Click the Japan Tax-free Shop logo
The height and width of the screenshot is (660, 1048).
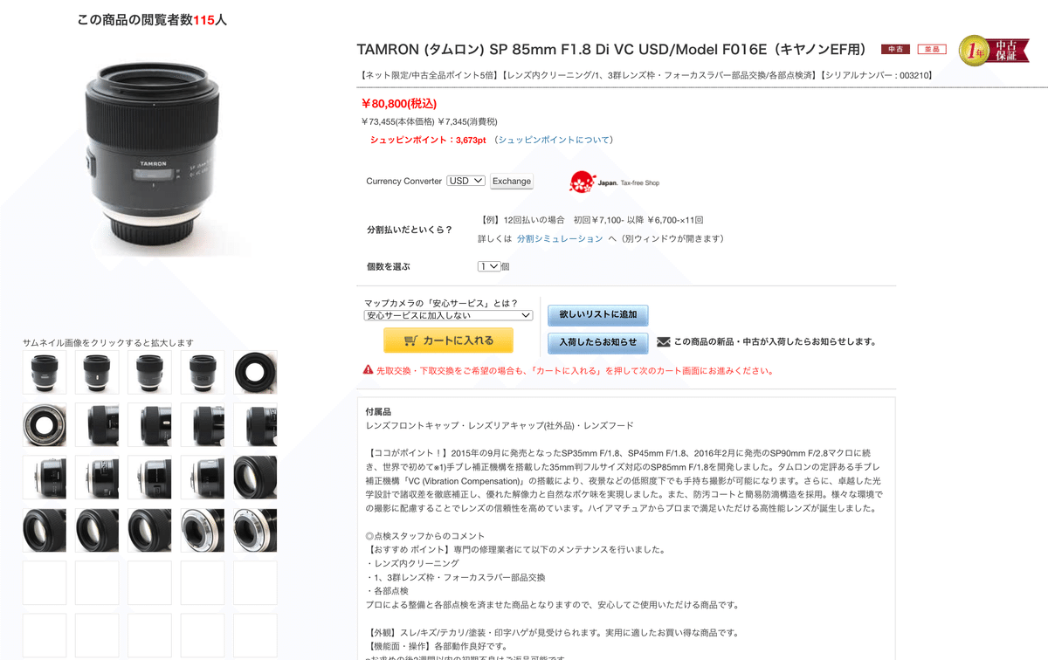click(614, 182)
